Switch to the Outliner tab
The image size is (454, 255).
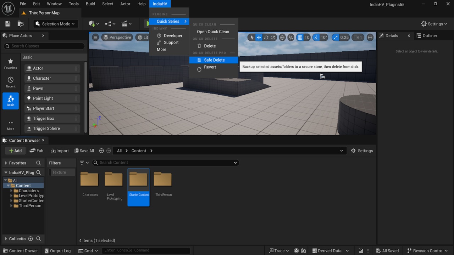(x=427, y=35)
